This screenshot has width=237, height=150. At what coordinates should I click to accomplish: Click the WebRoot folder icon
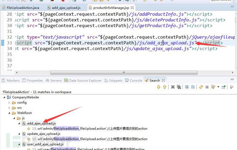14,113
